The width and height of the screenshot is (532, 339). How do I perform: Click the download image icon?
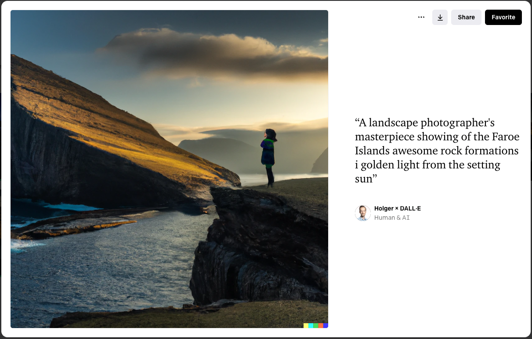tap(440, 17)
